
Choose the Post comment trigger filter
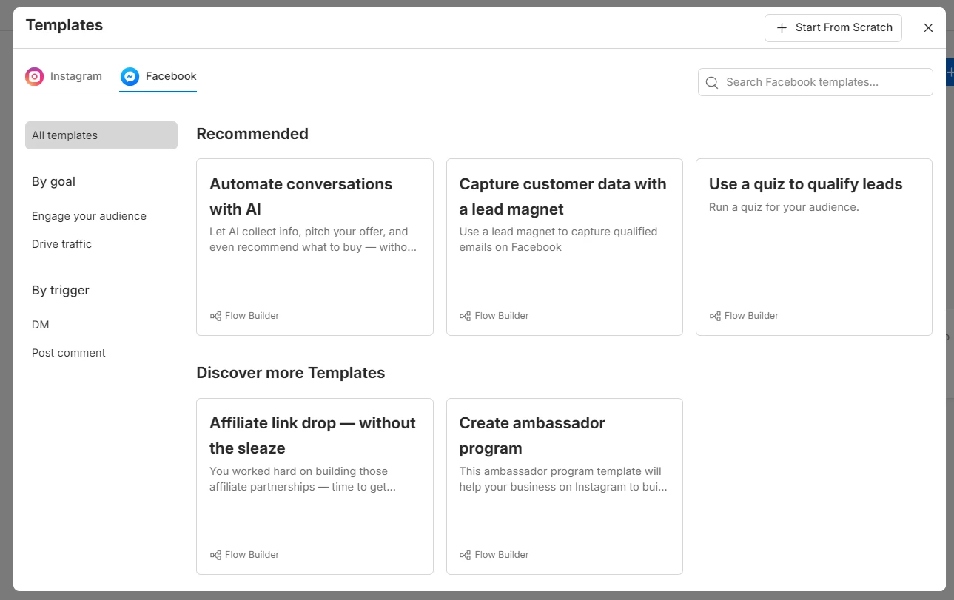point(69,353)
